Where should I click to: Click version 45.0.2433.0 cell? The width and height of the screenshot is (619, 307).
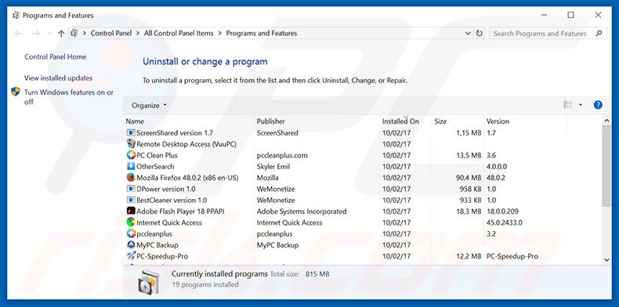[504, 222]
